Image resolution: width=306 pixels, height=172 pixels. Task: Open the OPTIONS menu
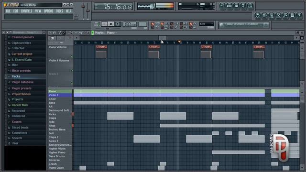[x=49, y=11]
